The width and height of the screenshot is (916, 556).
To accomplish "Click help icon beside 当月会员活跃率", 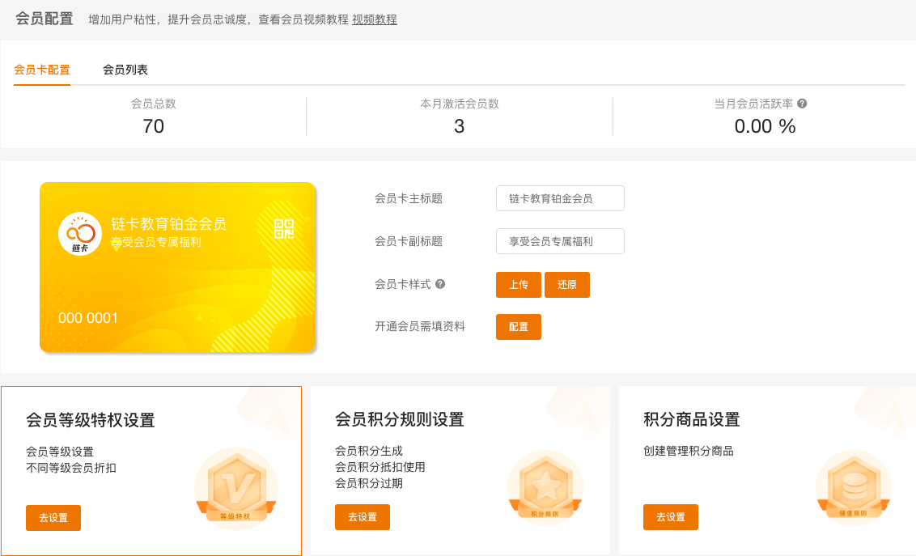I will [802, 104].
